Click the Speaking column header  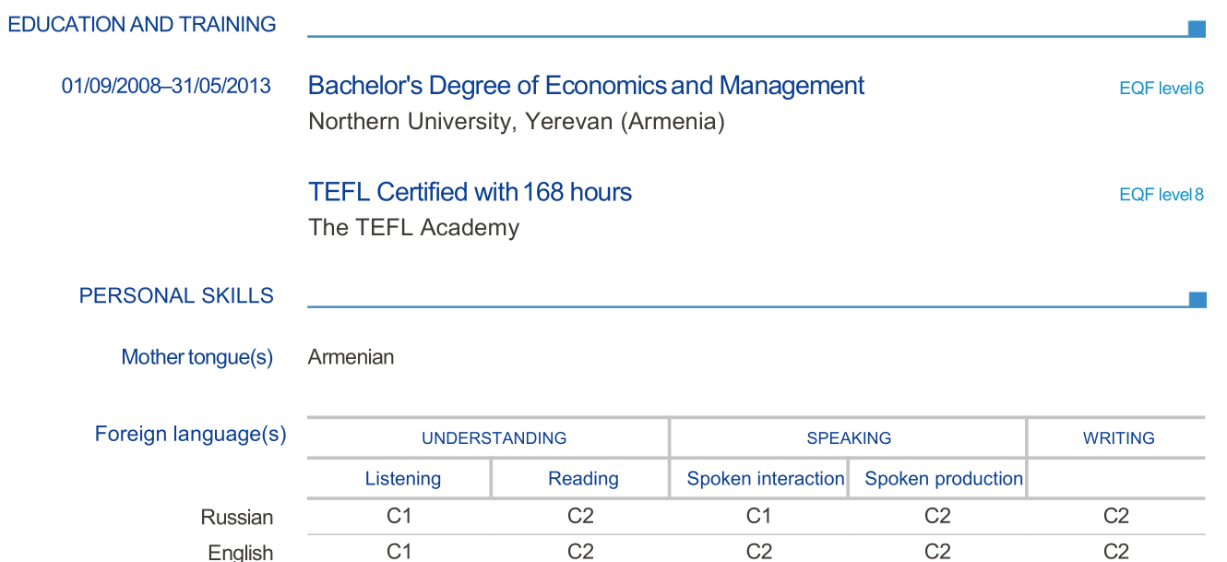pyautogui.click(x=849, y=438)
